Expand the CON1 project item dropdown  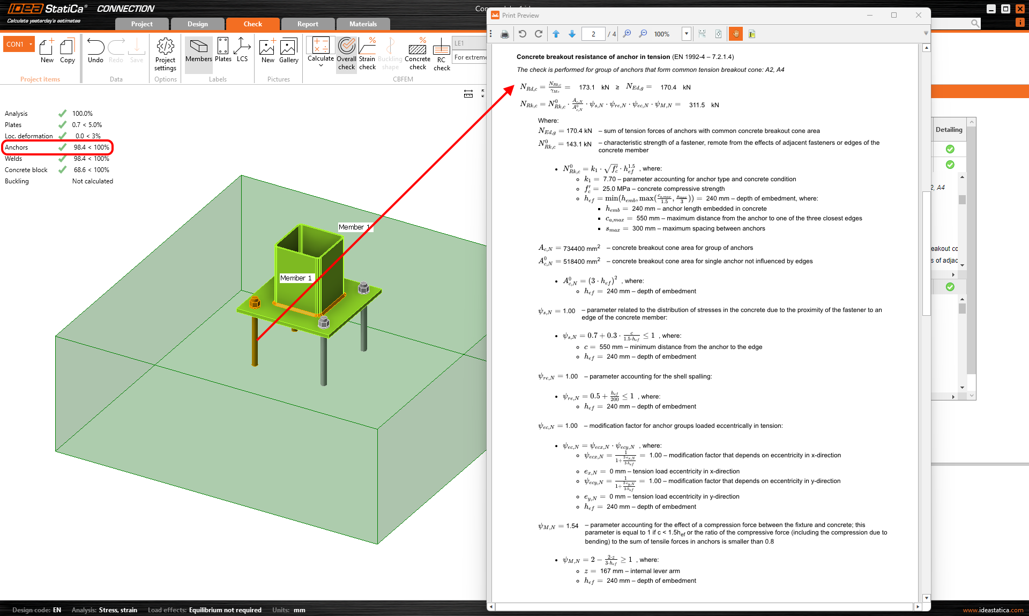[31, 44]
